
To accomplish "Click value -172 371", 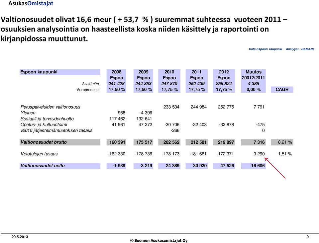I will pos(225,154).
